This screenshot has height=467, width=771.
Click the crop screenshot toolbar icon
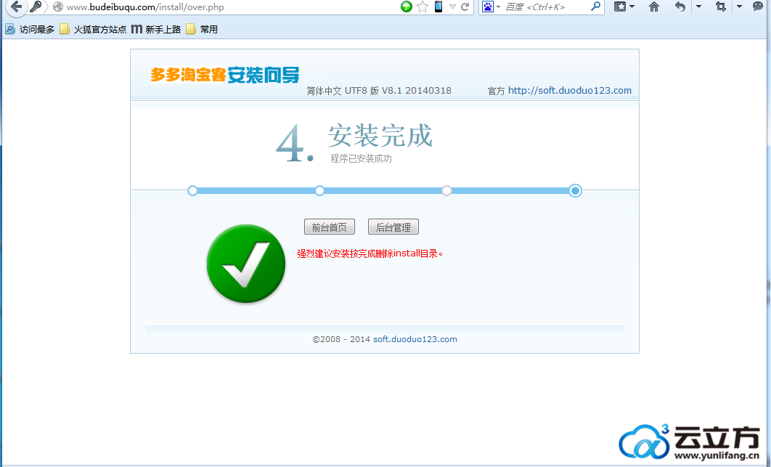pos(721,7)
